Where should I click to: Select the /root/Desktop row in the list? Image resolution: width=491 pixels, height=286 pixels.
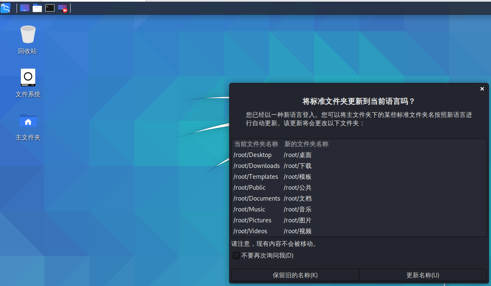coord(293,155)
